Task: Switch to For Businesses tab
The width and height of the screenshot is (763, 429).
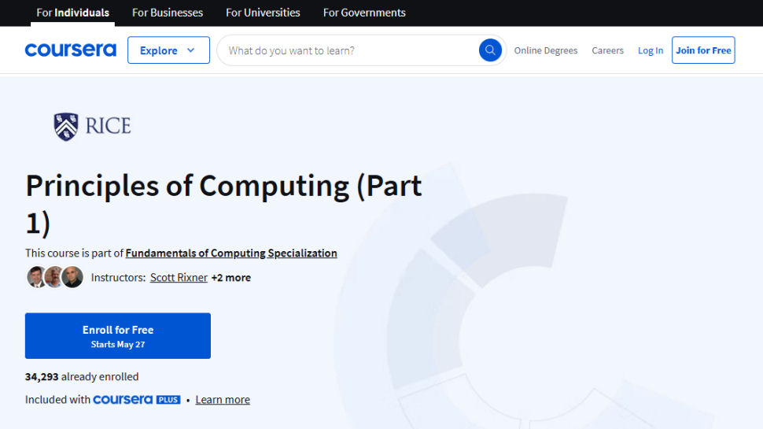Action: (168, 13)
